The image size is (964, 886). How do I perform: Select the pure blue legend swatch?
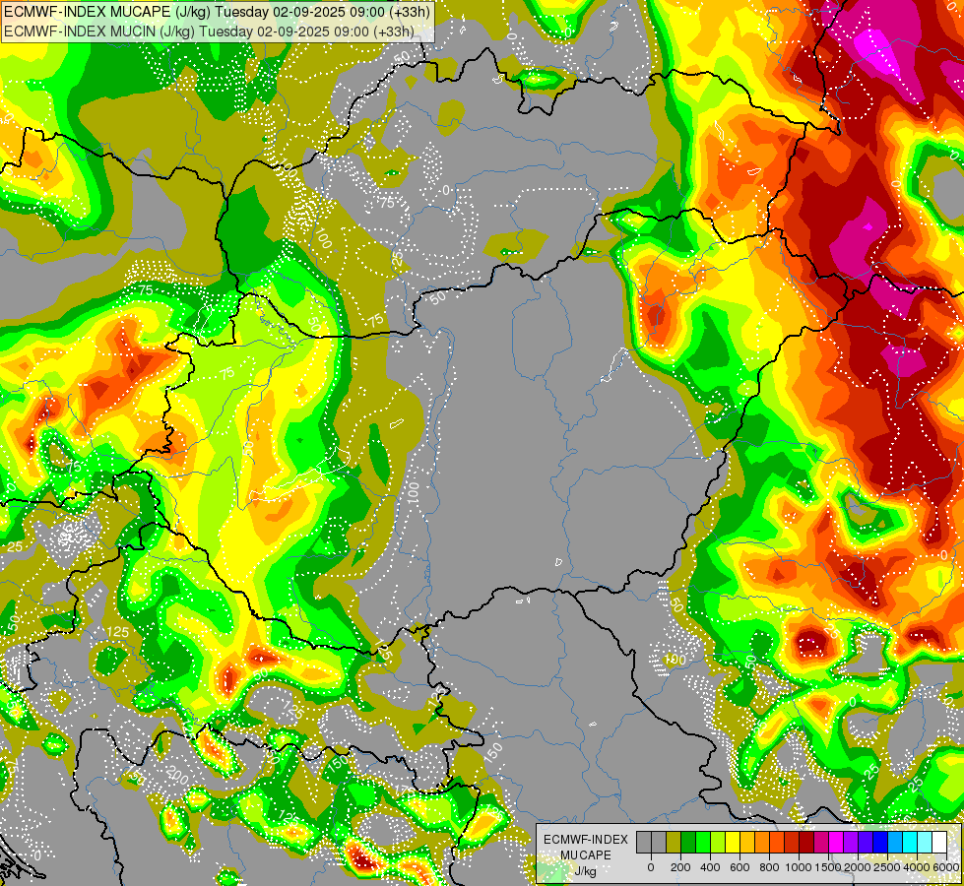point(880,842)
